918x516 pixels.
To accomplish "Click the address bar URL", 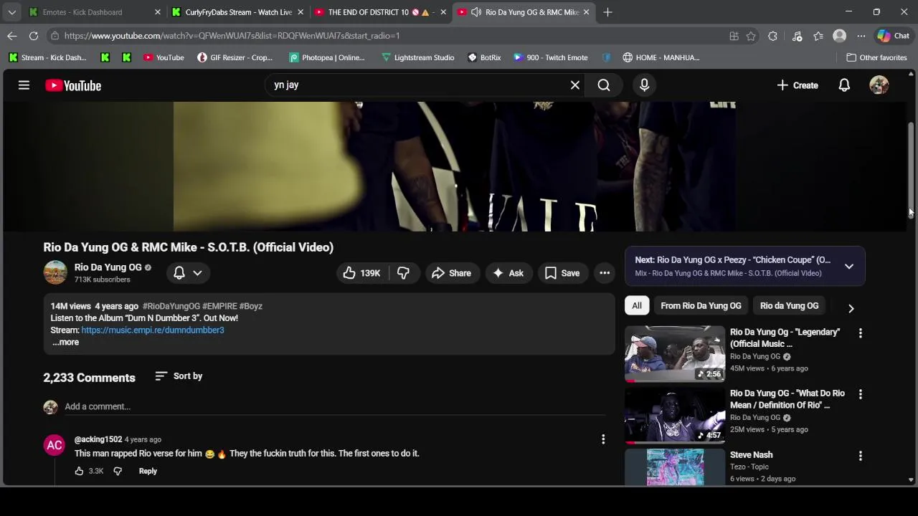I will [232, 36].
